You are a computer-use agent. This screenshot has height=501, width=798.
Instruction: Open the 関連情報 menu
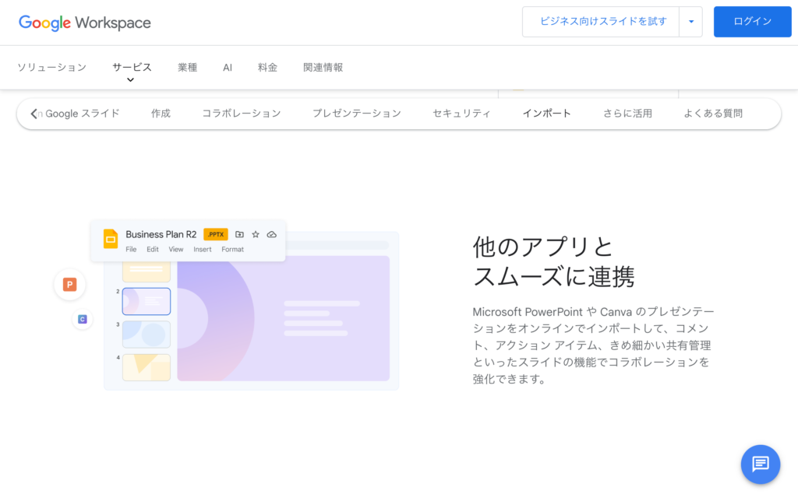click(x=323, y=68)
